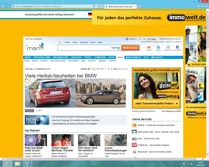Click the Web Suche button
Screen dimensions: 209x167
[130, 48]
